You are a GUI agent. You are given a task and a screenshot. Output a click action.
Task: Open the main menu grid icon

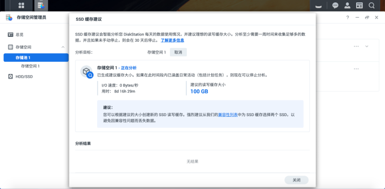pos(21,5)
